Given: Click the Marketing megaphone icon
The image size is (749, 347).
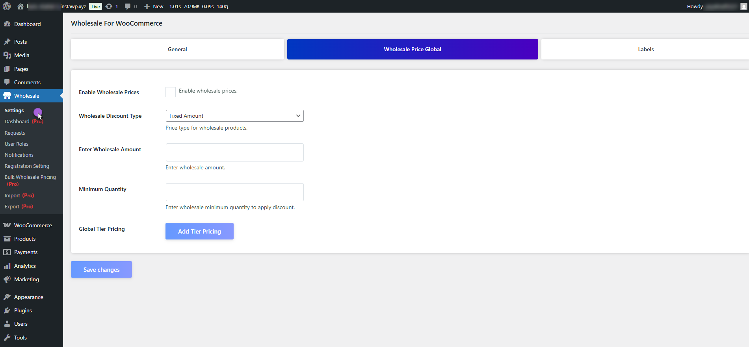Looking at the screenshot, I should pyautogui.click(x=7, y=279).
